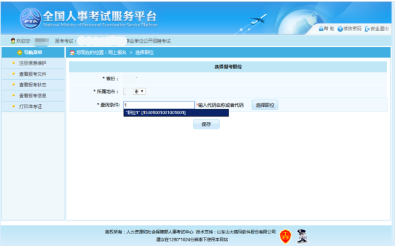
Task: Click the 保存 save button
Action: coord(206,124)
